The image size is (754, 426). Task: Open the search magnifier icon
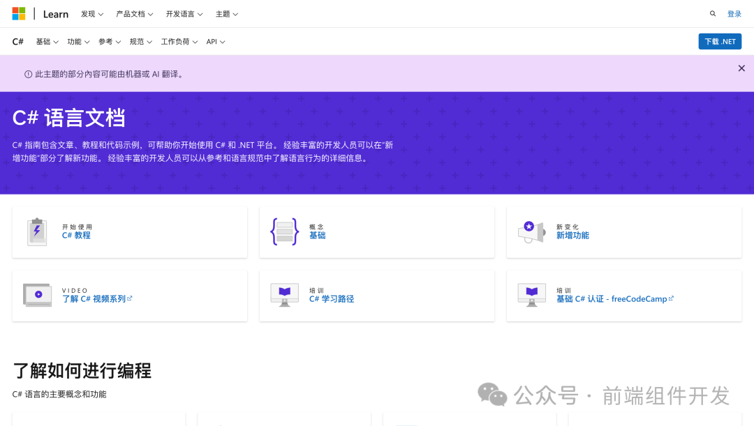(713, 14)
